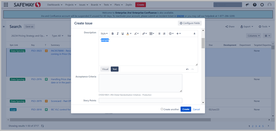
Task: Open the emoticon picker icon
Action: pos(171,34)
